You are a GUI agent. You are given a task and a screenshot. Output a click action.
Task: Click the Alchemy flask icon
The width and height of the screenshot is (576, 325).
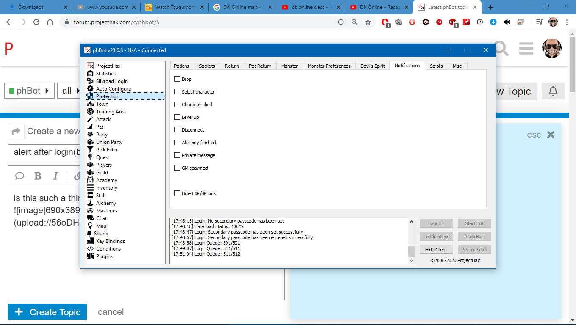[x=90, y=203]
